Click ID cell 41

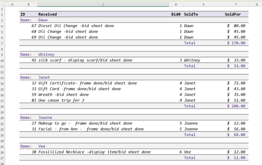click(x=29, y=60)
